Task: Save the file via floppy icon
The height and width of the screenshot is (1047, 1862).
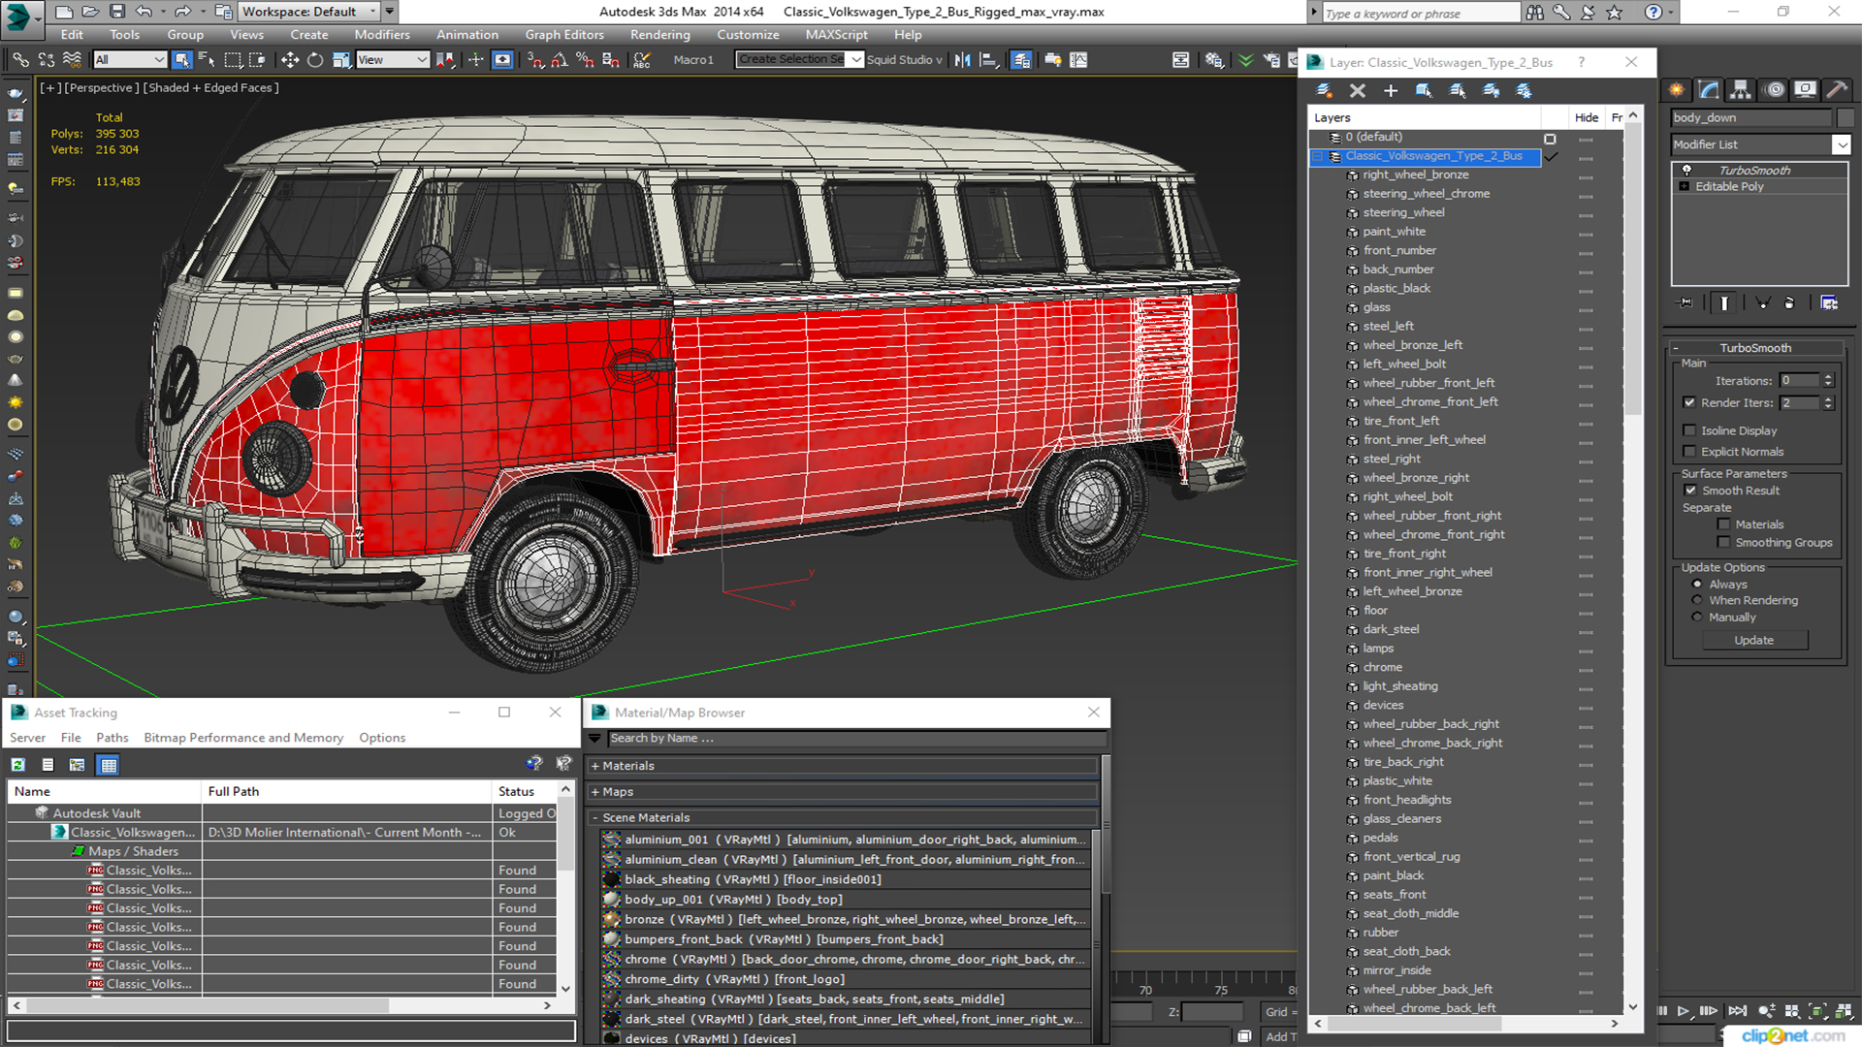Action: (117, 12)
